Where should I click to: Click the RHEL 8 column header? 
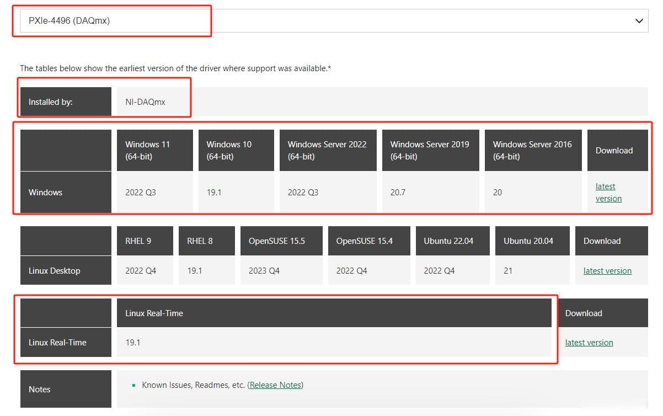[x=207, y=241]
